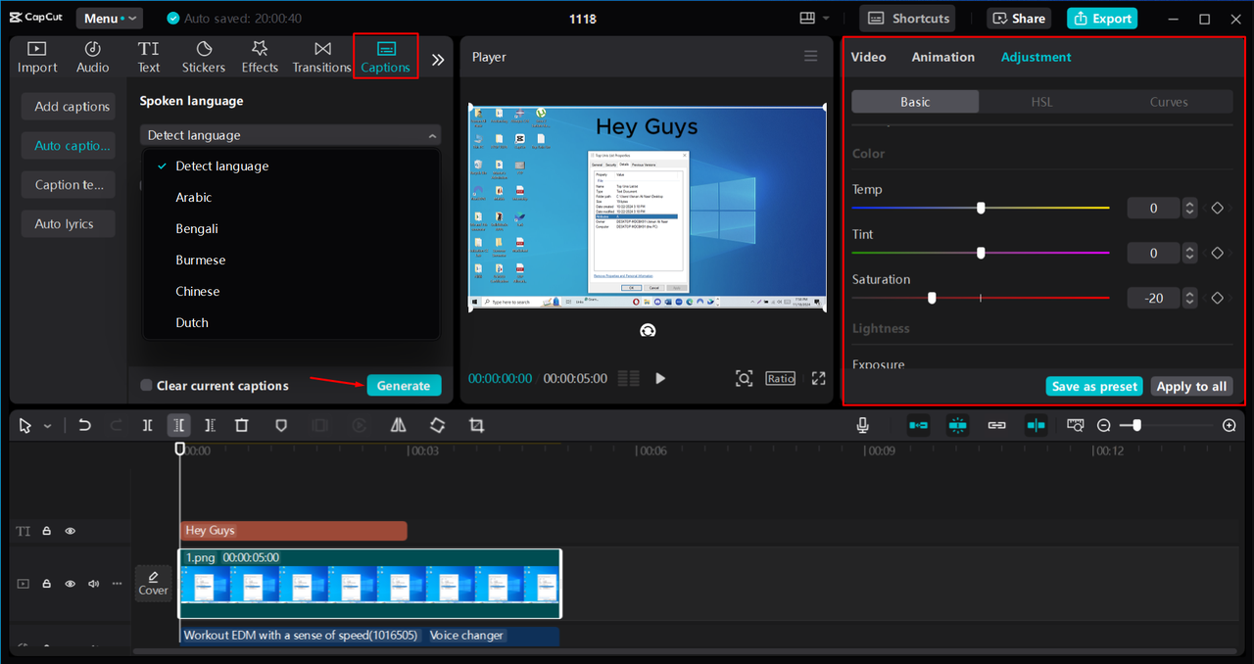Toggle auto snapping in timeline
The image size is (1254, 664).
pyautogui.click(x=958, y=425)
